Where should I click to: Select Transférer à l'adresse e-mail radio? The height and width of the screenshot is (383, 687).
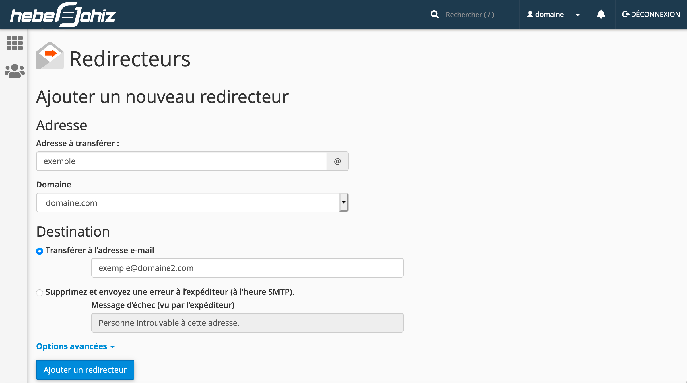[40, 251]
